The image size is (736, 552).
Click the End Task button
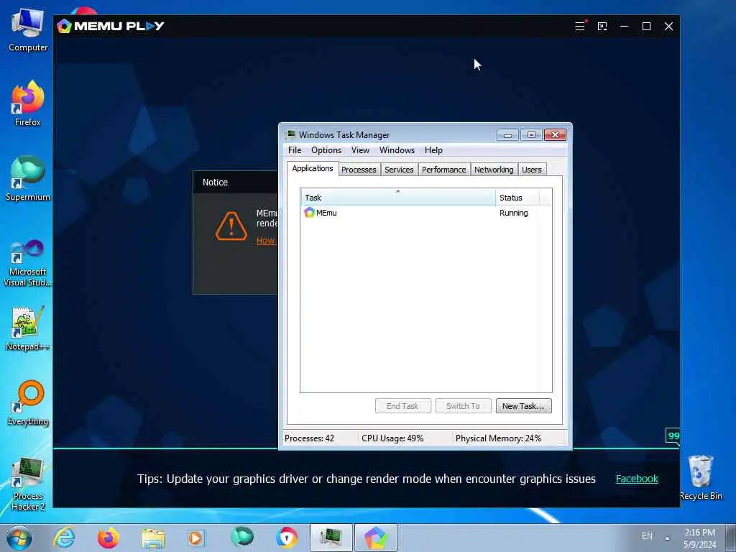click(x=402, y=406)
